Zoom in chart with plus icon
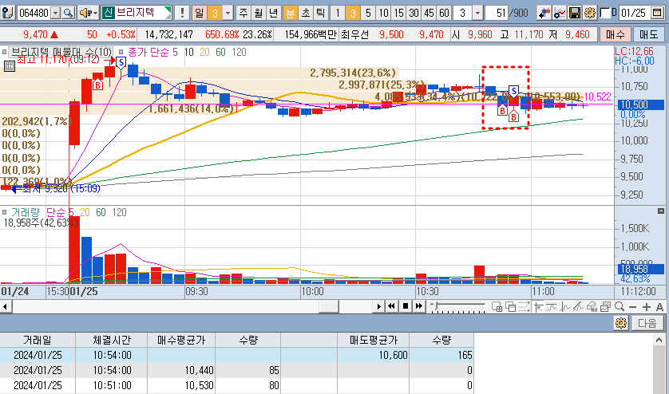The width and height of the screenshot is (669, 394). (x=647, y=307)
